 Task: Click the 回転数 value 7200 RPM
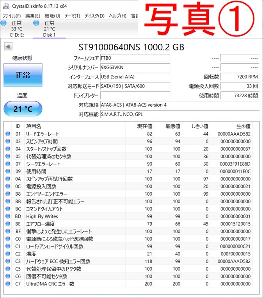[x=240, y=77]
